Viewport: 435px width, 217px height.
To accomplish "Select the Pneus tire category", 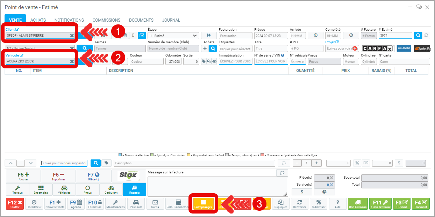I will pos(87,189).
